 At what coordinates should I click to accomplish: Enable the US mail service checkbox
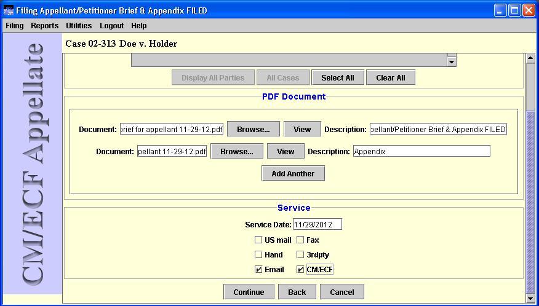(x=258, y=240)
